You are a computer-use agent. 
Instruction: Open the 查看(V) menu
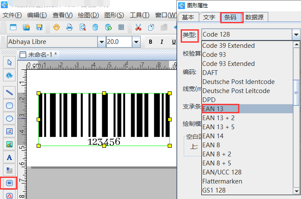[63, 15]
